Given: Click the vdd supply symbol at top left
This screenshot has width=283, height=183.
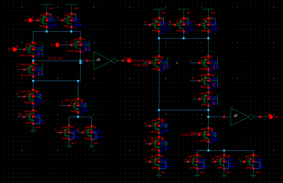Looking at the screenshot, I should [x=47, y=5].
